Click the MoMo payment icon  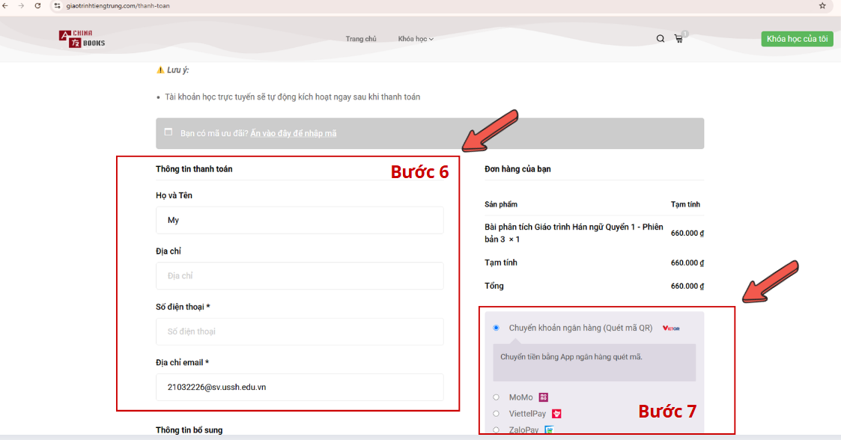pyautogui.click(x=544, y=397)
